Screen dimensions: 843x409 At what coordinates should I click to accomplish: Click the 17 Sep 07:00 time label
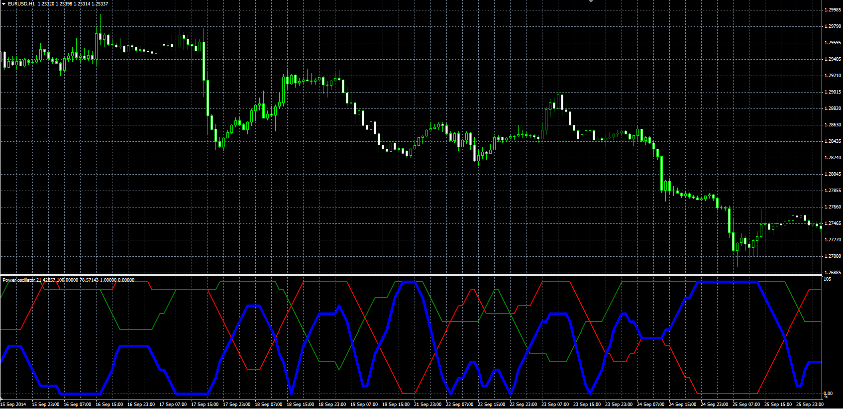[173, 404]
